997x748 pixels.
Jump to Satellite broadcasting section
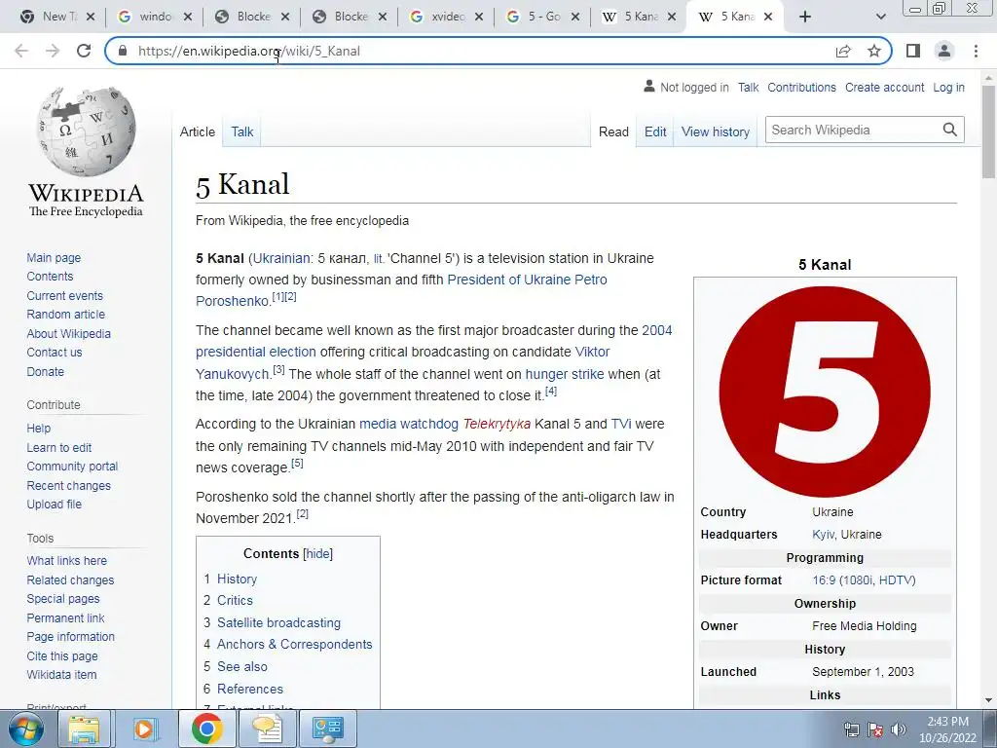(278, 622)
